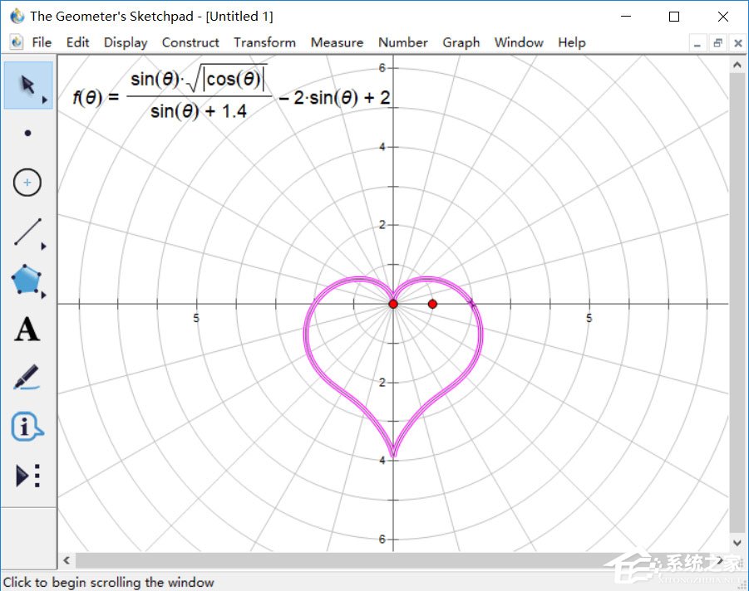
Task: Select the Information tool
Action: (27, 426)
